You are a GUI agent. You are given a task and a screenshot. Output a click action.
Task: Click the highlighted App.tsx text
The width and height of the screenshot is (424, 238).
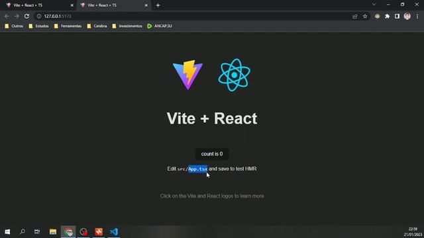tap(197, 169)
